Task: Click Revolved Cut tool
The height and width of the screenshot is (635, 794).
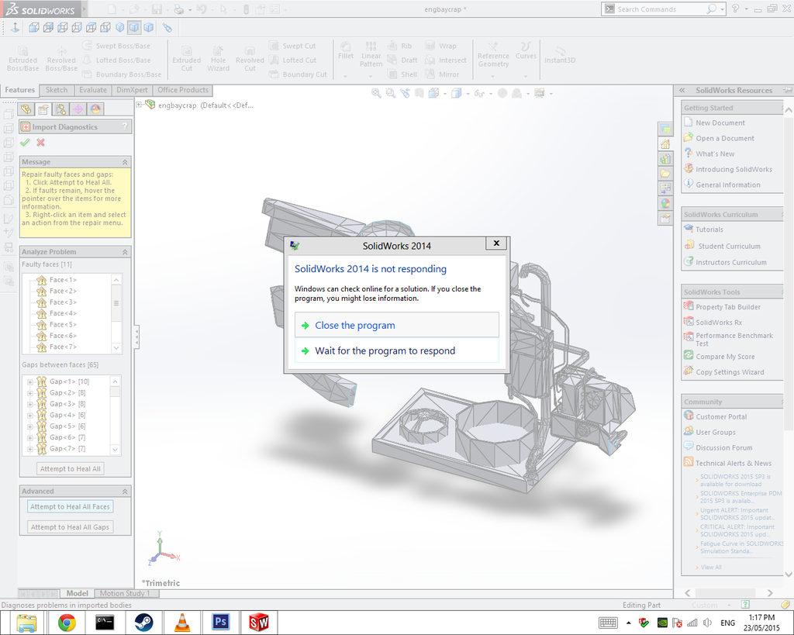Action: coord(250,59)
